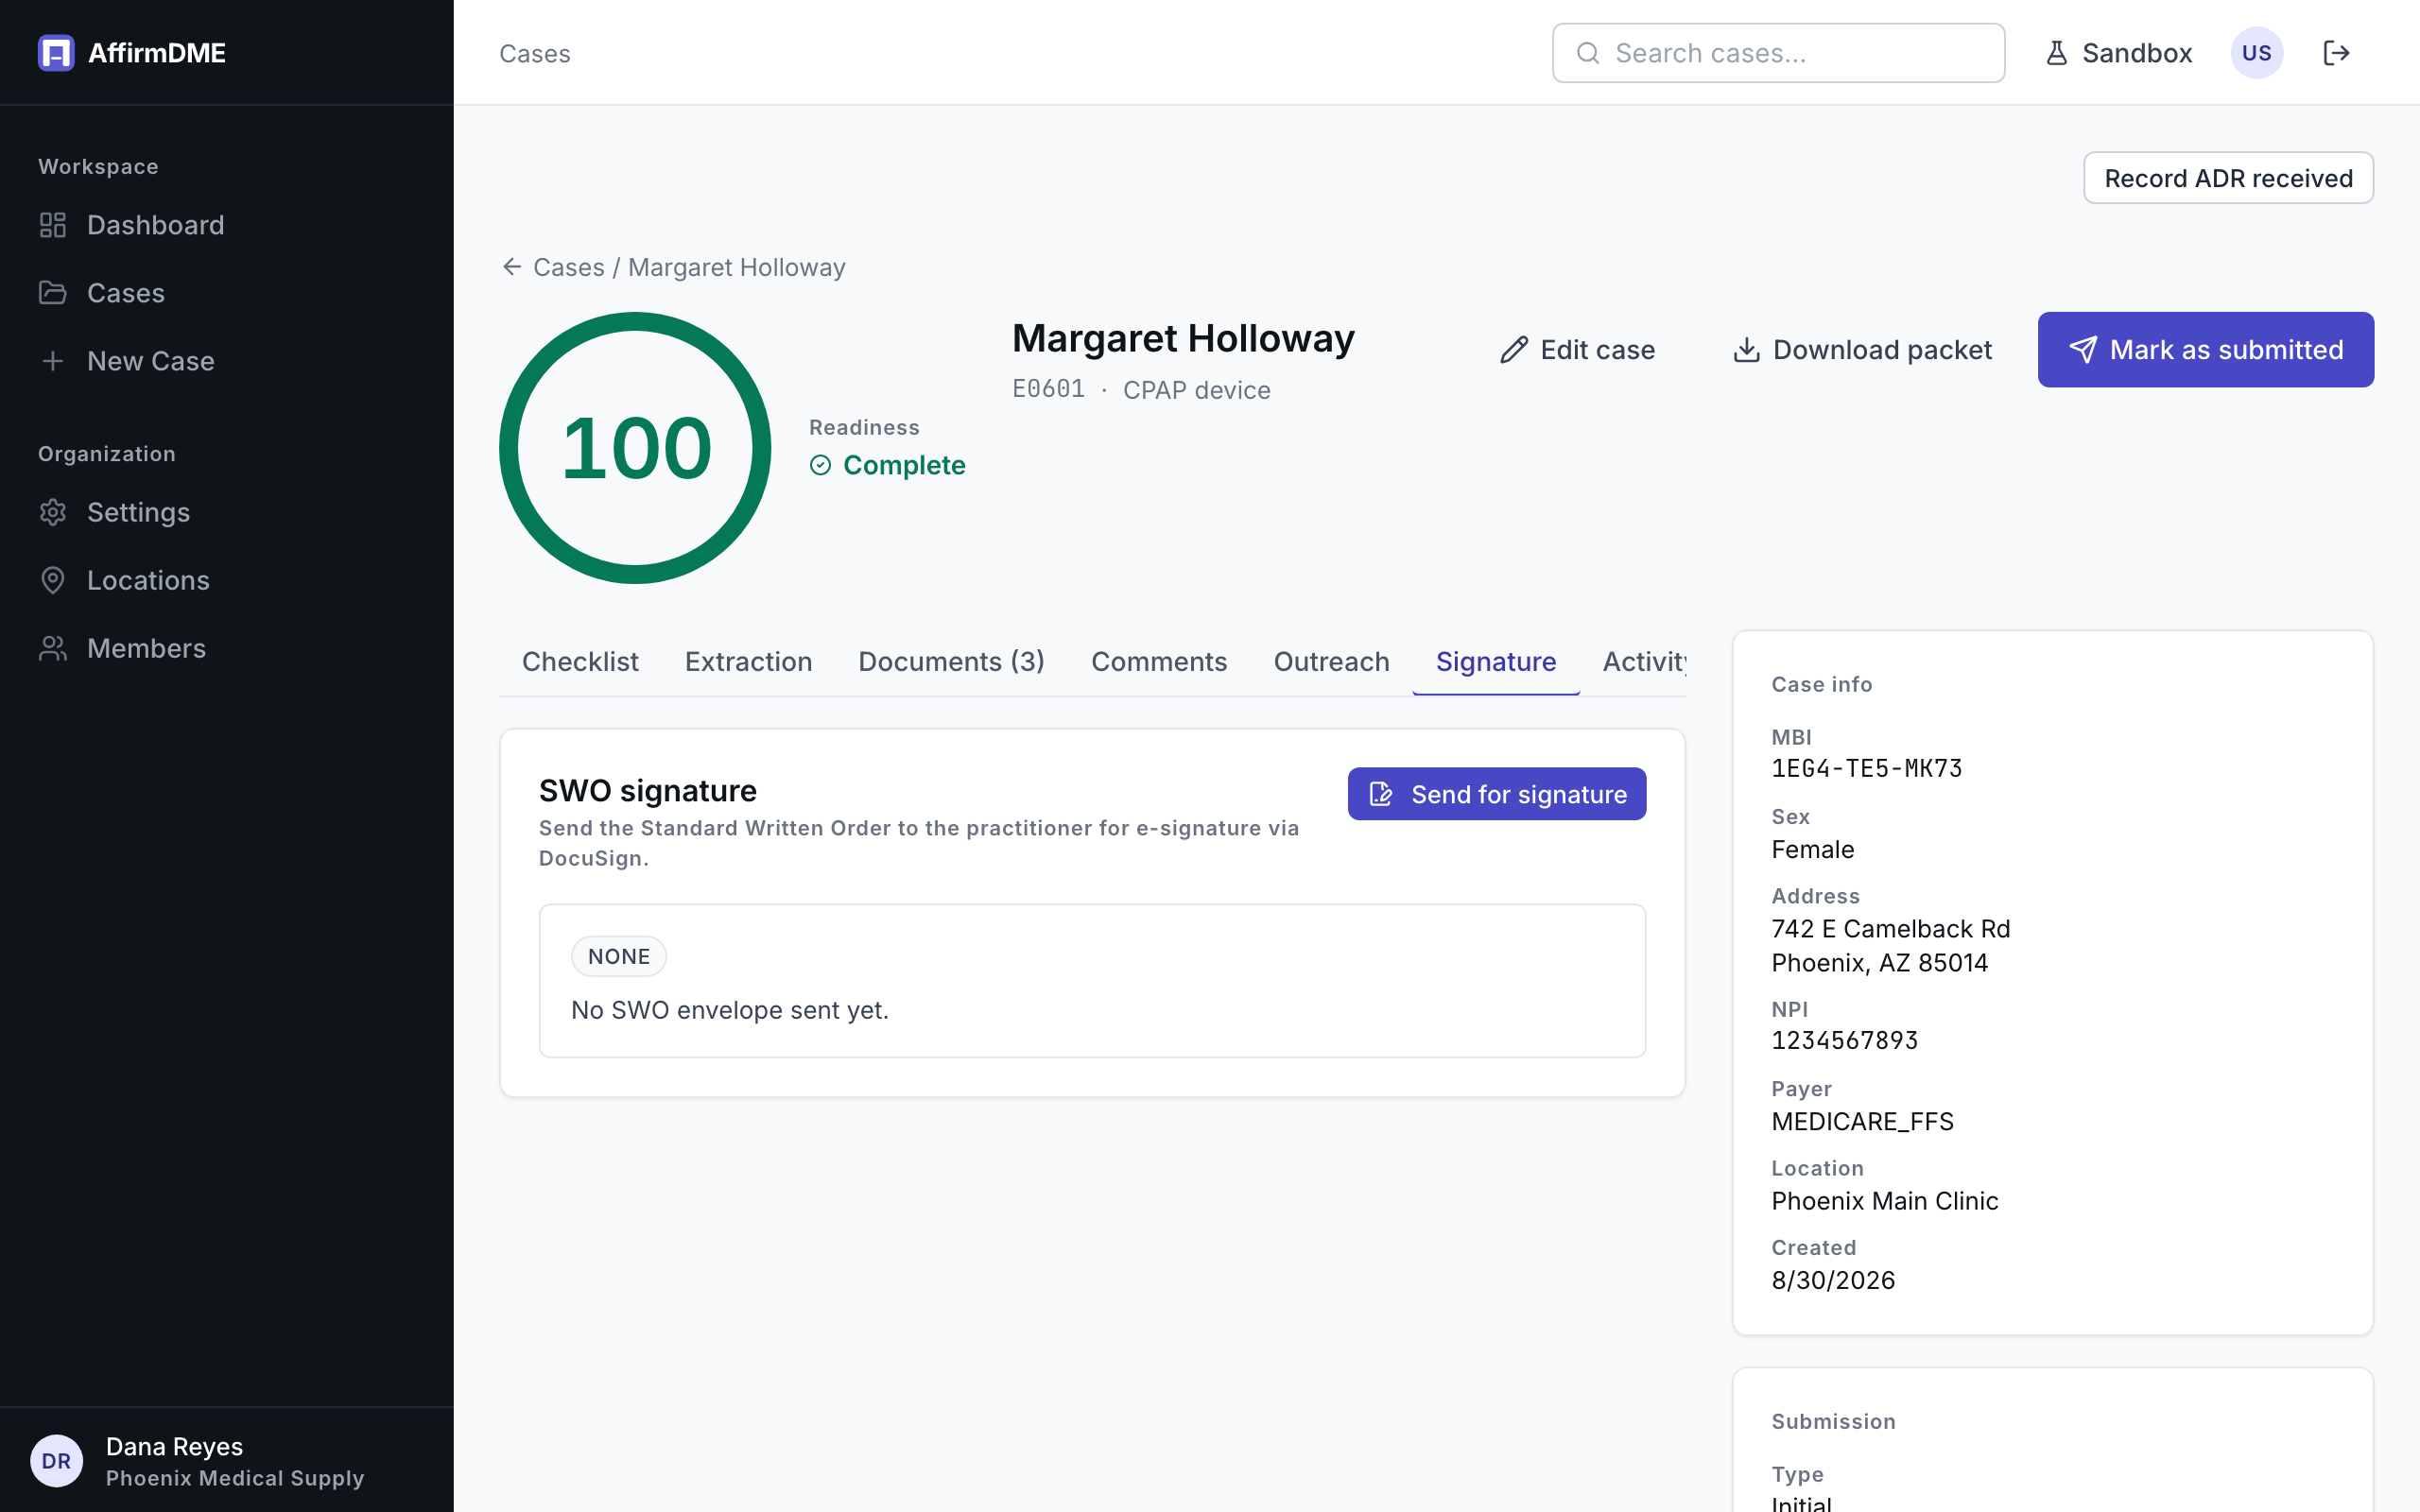Click the readiness score 100 ring
Image resolution: width=2420 pixels, height=1512 pixels.
tap(635, 448)
